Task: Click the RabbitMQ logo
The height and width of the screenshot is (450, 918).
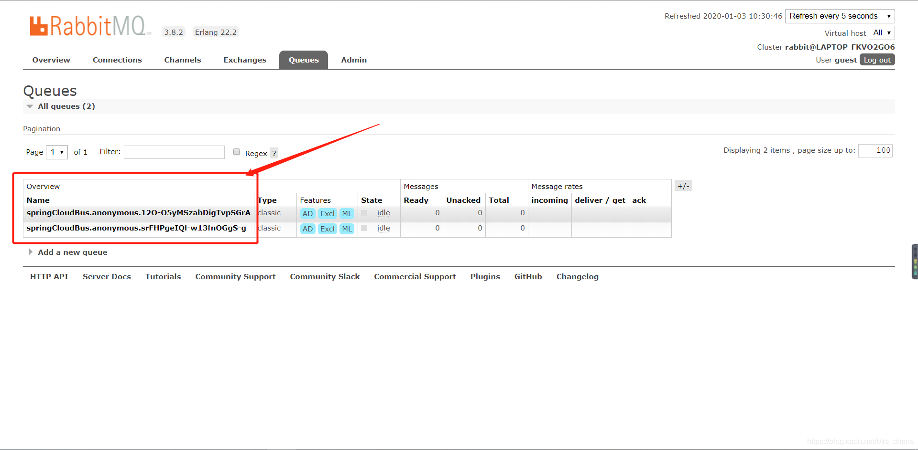Action: pos(90,26)
